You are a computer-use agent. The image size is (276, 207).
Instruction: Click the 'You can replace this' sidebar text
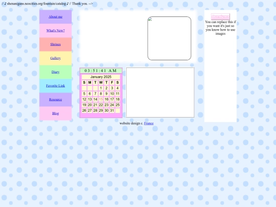coord(220,28)
